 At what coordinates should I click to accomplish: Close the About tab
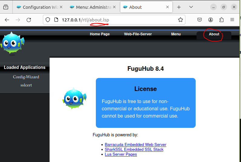pos(168,7)
